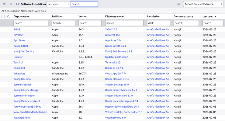Open the Updater 2.3.0-beta.1 discovery model
225x121 pixels.
click(x=117, y=57)
